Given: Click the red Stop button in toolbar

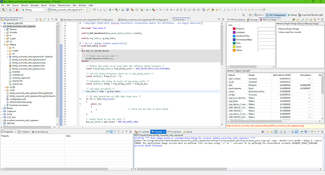Looking at the screenshot, I should tap(17, 10).
